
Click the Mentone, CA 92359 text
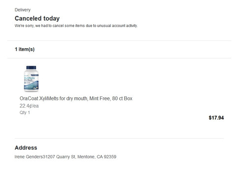(97, 157)
